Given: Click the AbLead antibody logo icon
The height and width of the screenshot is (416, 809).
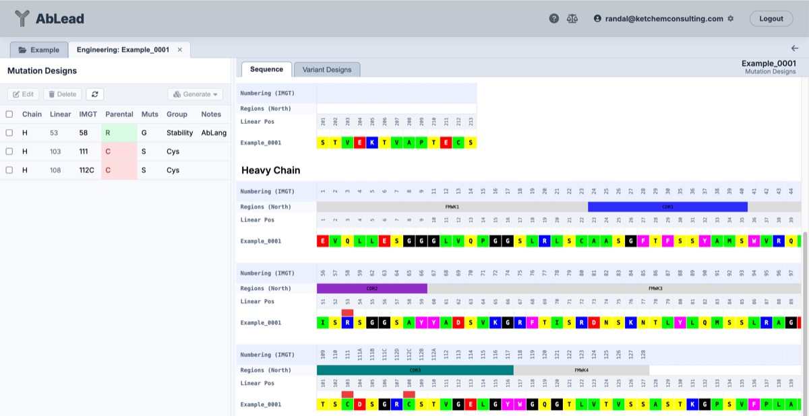Looking at the screenshot, I should (x=22, y=19).
